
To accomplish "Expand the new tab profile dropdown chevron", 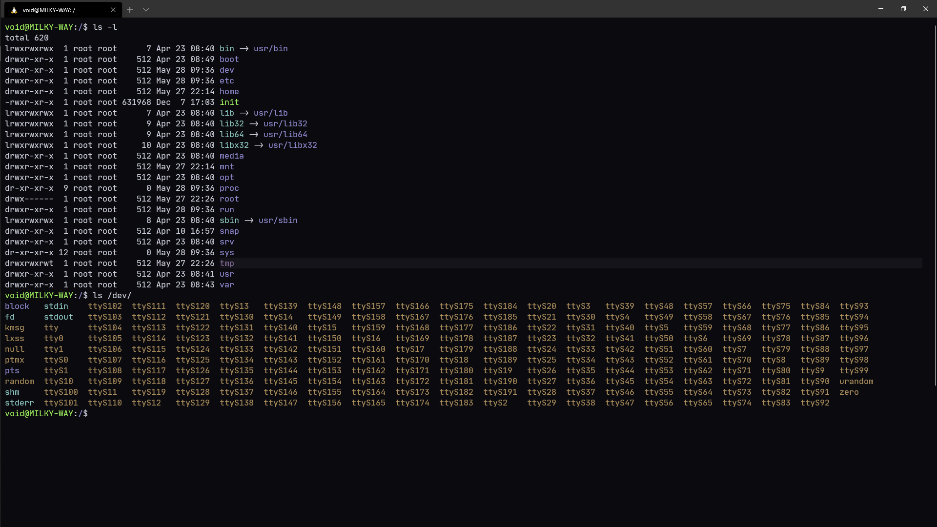I will [146, 10].
